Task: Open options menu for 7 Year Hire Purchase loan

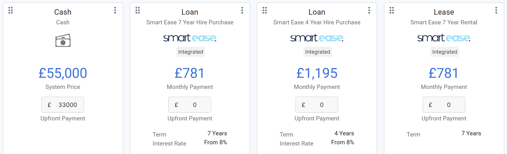Action: point(242,11)
